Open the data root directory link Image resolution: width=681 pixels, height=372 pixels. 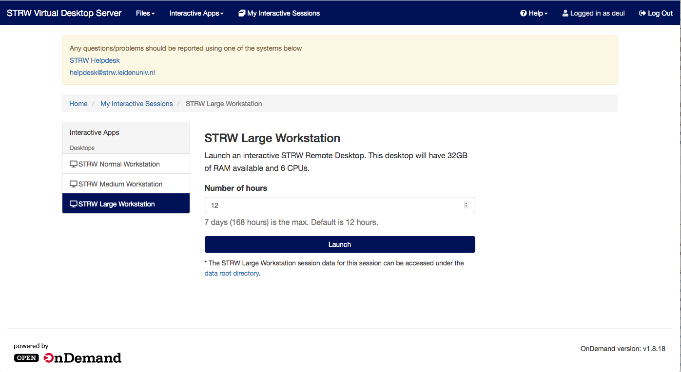232,273
